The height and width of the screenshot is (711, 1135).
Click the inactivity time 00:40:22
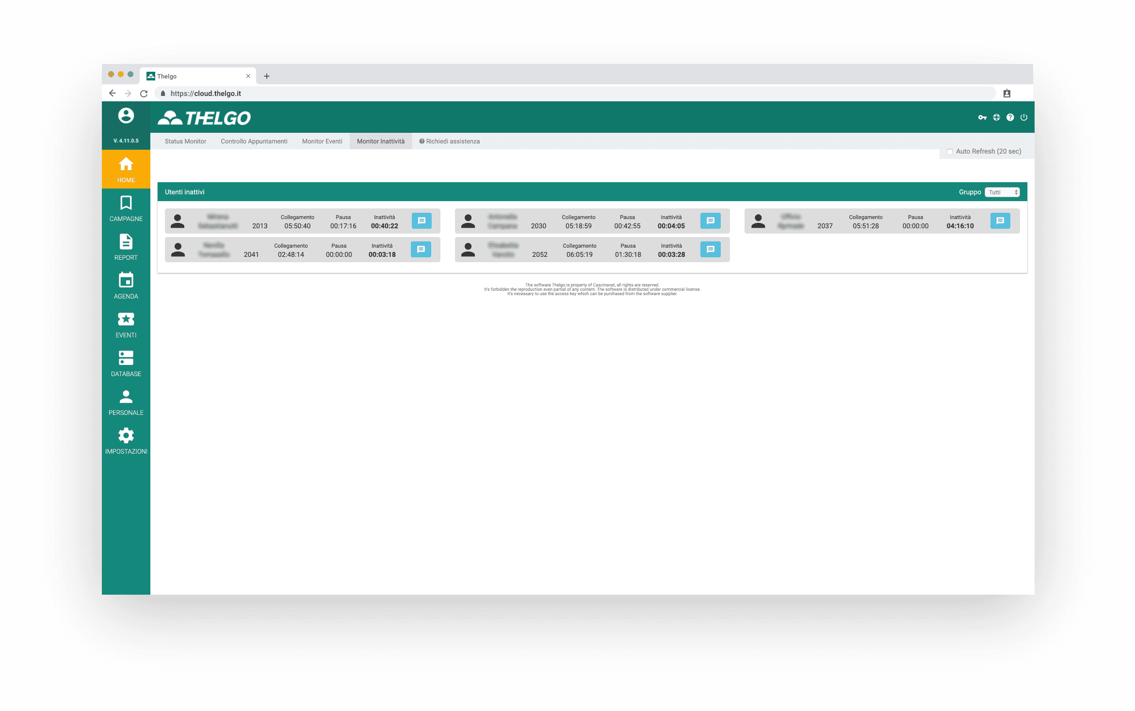(x=385, y=226)
